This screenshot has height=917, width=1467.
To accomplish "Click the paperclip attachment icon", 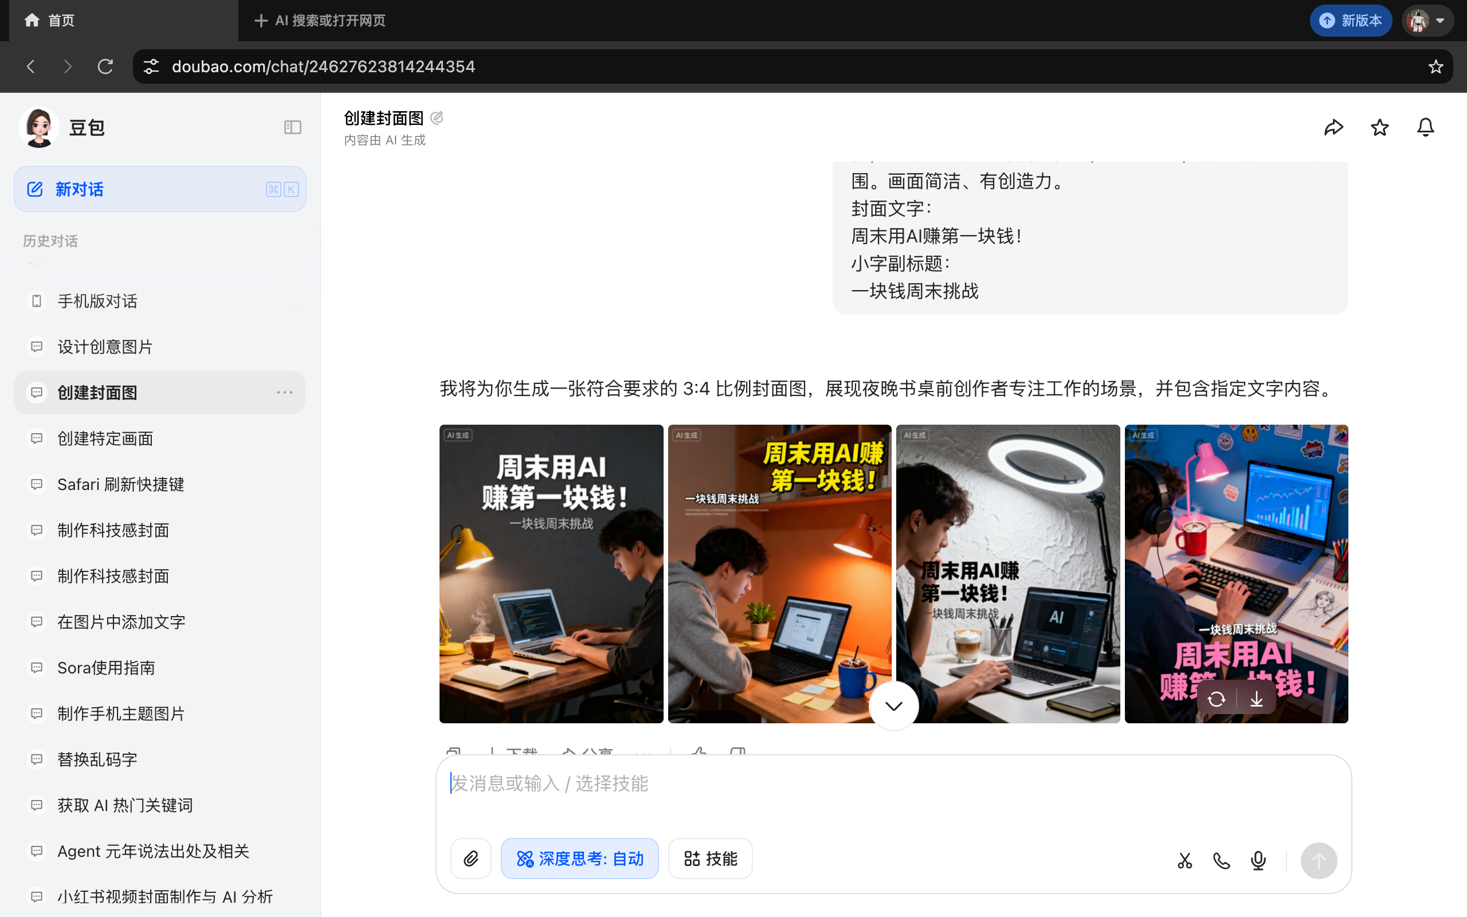I will point(470,858).
